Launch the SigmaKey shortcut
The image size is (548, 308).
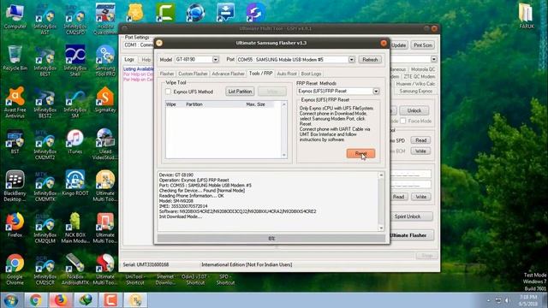coord(105,100)
